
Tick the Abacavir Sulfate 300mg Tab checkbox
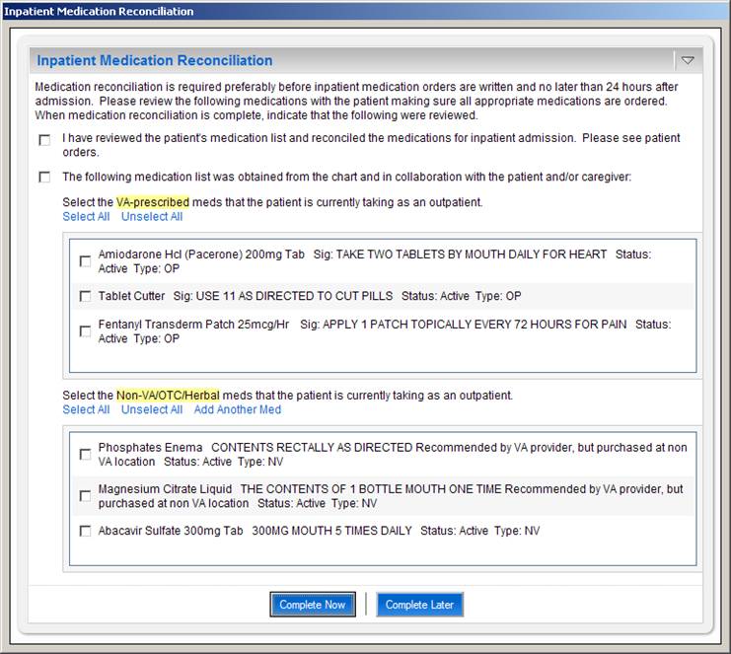(x=85, y=531)
